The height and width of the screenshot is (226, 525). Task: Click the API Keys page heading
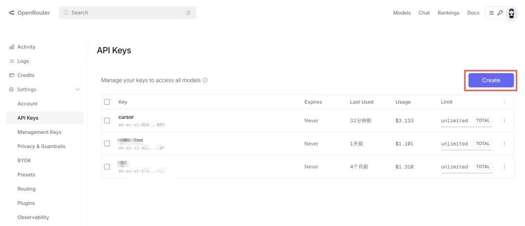pos(114,50)
